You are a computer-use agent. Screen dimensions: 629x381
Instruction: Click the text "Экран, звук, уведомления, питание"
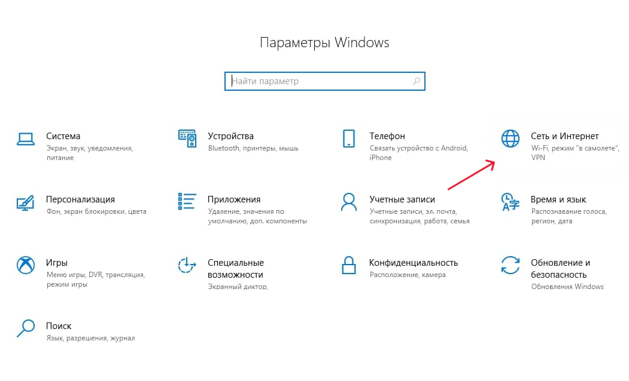(x=89, y=153)
